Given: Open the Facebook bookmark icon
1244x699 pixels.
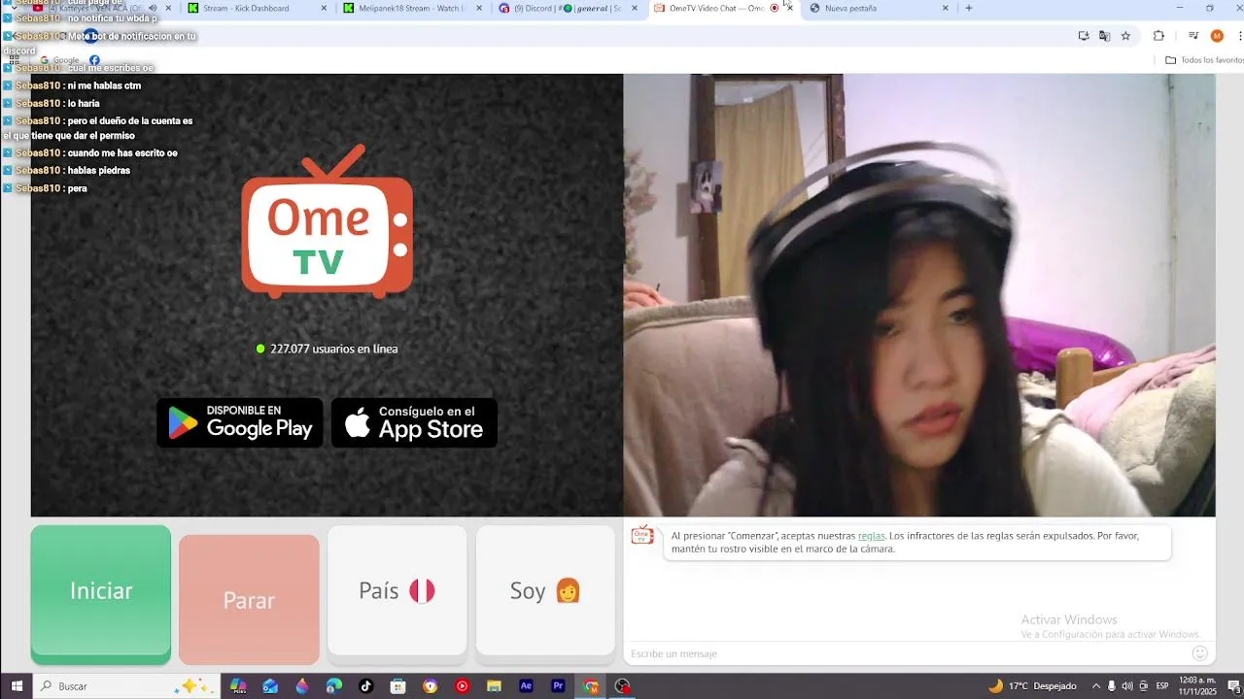Looking at the screenshot, I should (94, 60).
